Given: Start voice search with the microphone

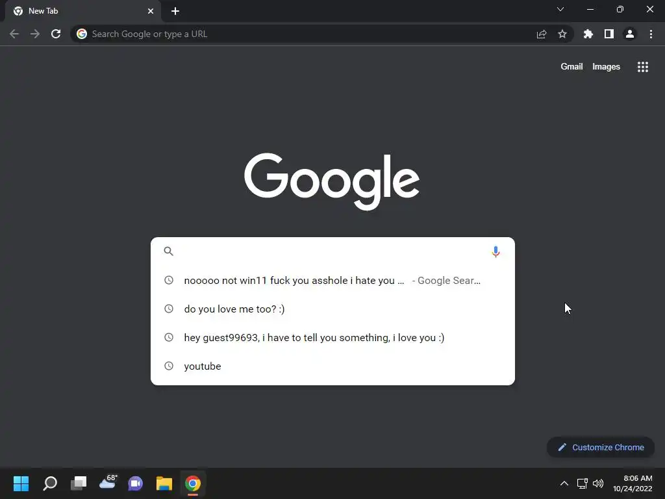Looking at the screenshot, I should coord(496,251).
